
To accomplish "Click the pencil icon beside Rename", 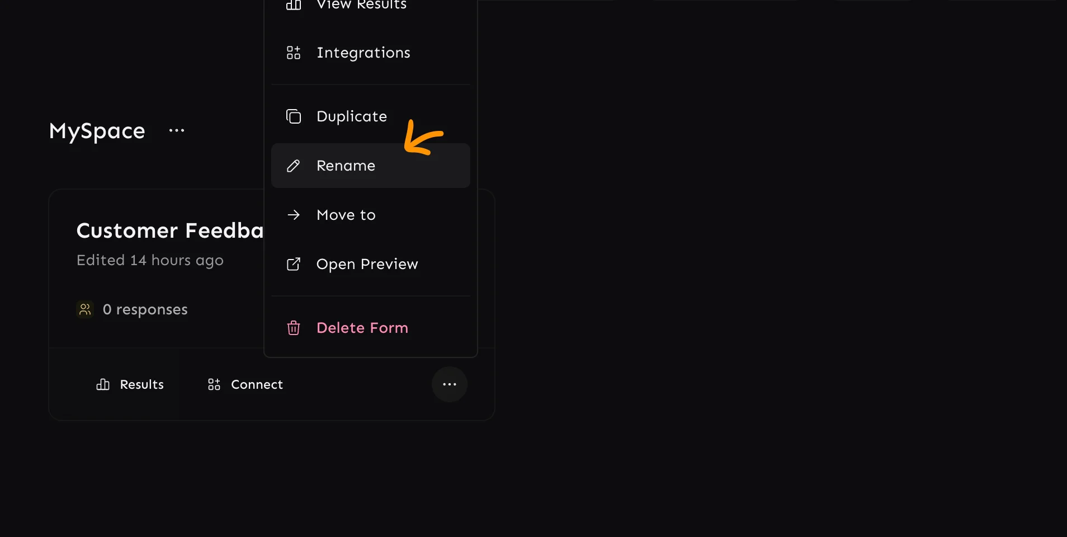I will coord(294,166).
